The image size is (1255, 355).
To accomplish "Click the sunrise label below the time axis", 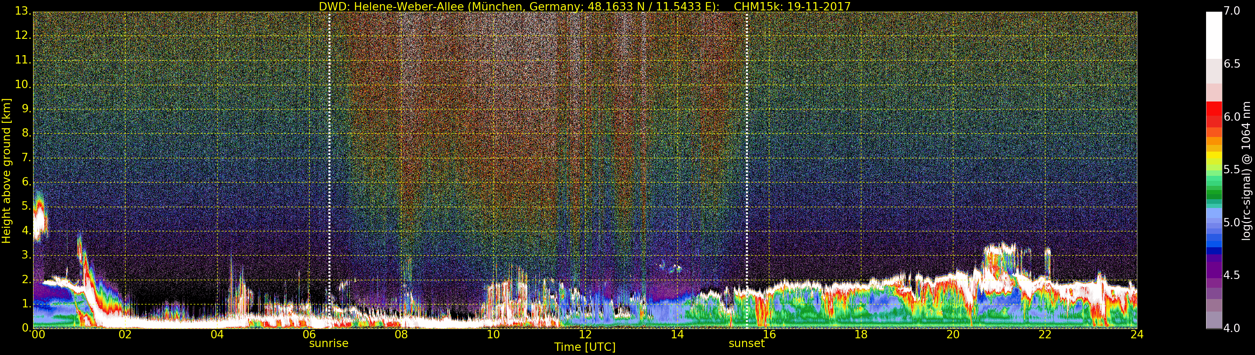I will 328,343.
